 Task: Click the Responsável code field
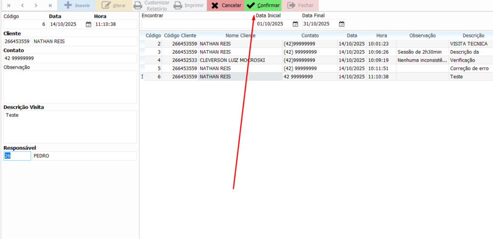click(17, 156)
